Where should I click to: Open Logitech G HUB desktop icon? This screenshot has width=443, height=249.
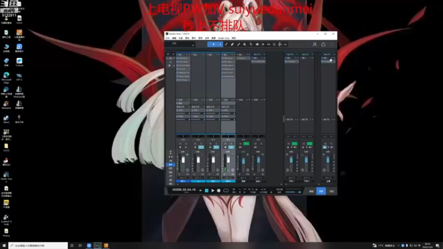pyautogui.click(x=6, y=220)
